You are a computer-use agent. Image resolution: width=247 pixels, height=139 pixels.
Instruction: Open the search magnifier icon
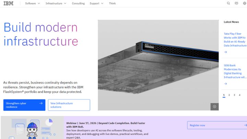228,3
